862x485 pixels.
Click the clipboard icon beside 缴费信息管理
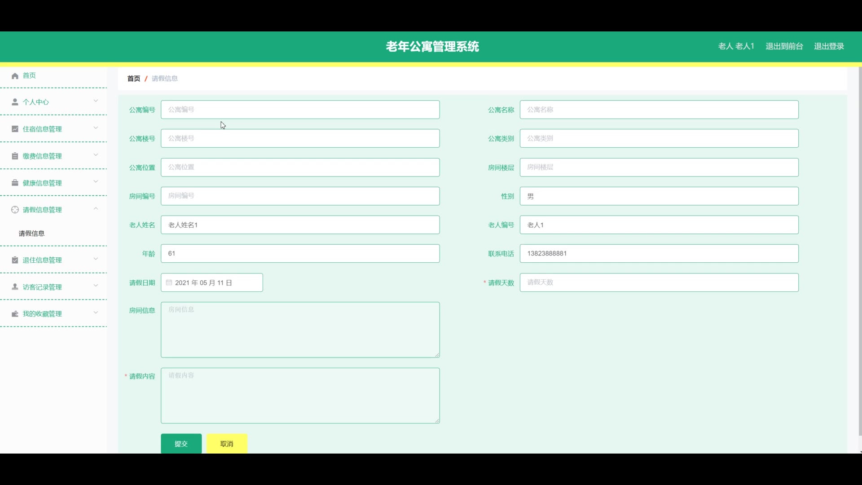click(x=15, y=156)
